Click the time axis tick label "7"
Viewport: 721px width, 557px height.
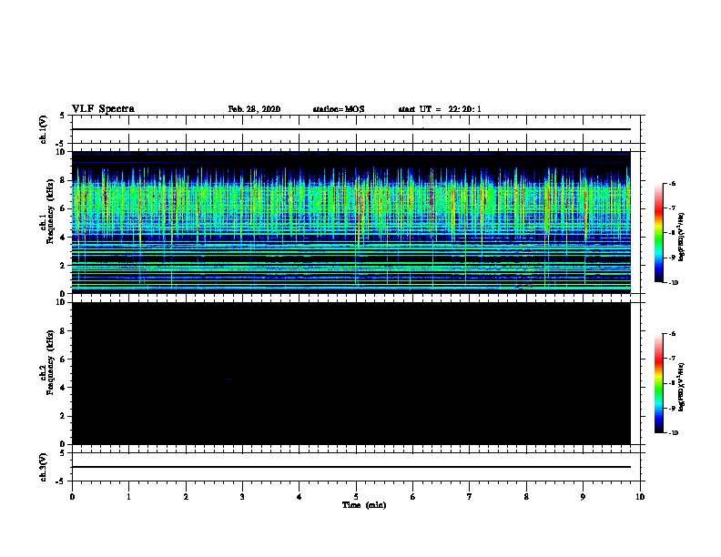470,497
